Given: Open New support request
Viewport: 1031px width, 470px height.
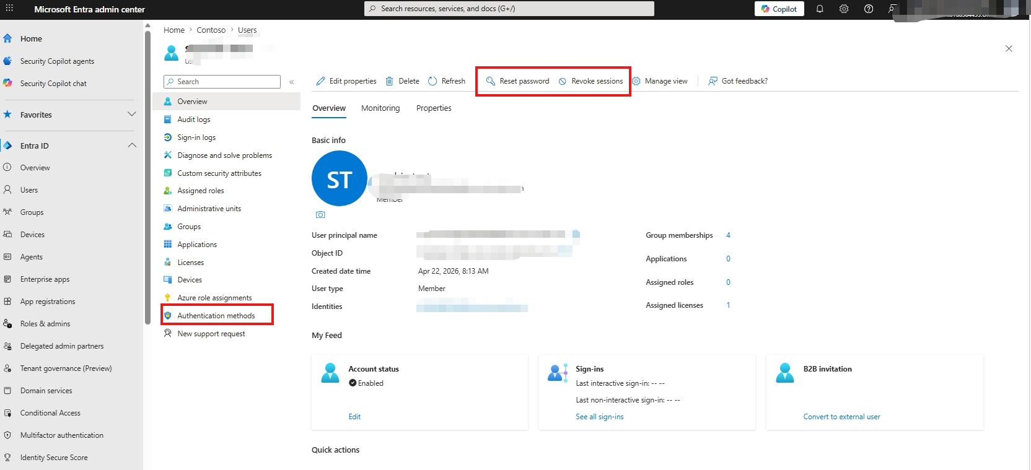Looking at the screenshot, I should point(211,334).
